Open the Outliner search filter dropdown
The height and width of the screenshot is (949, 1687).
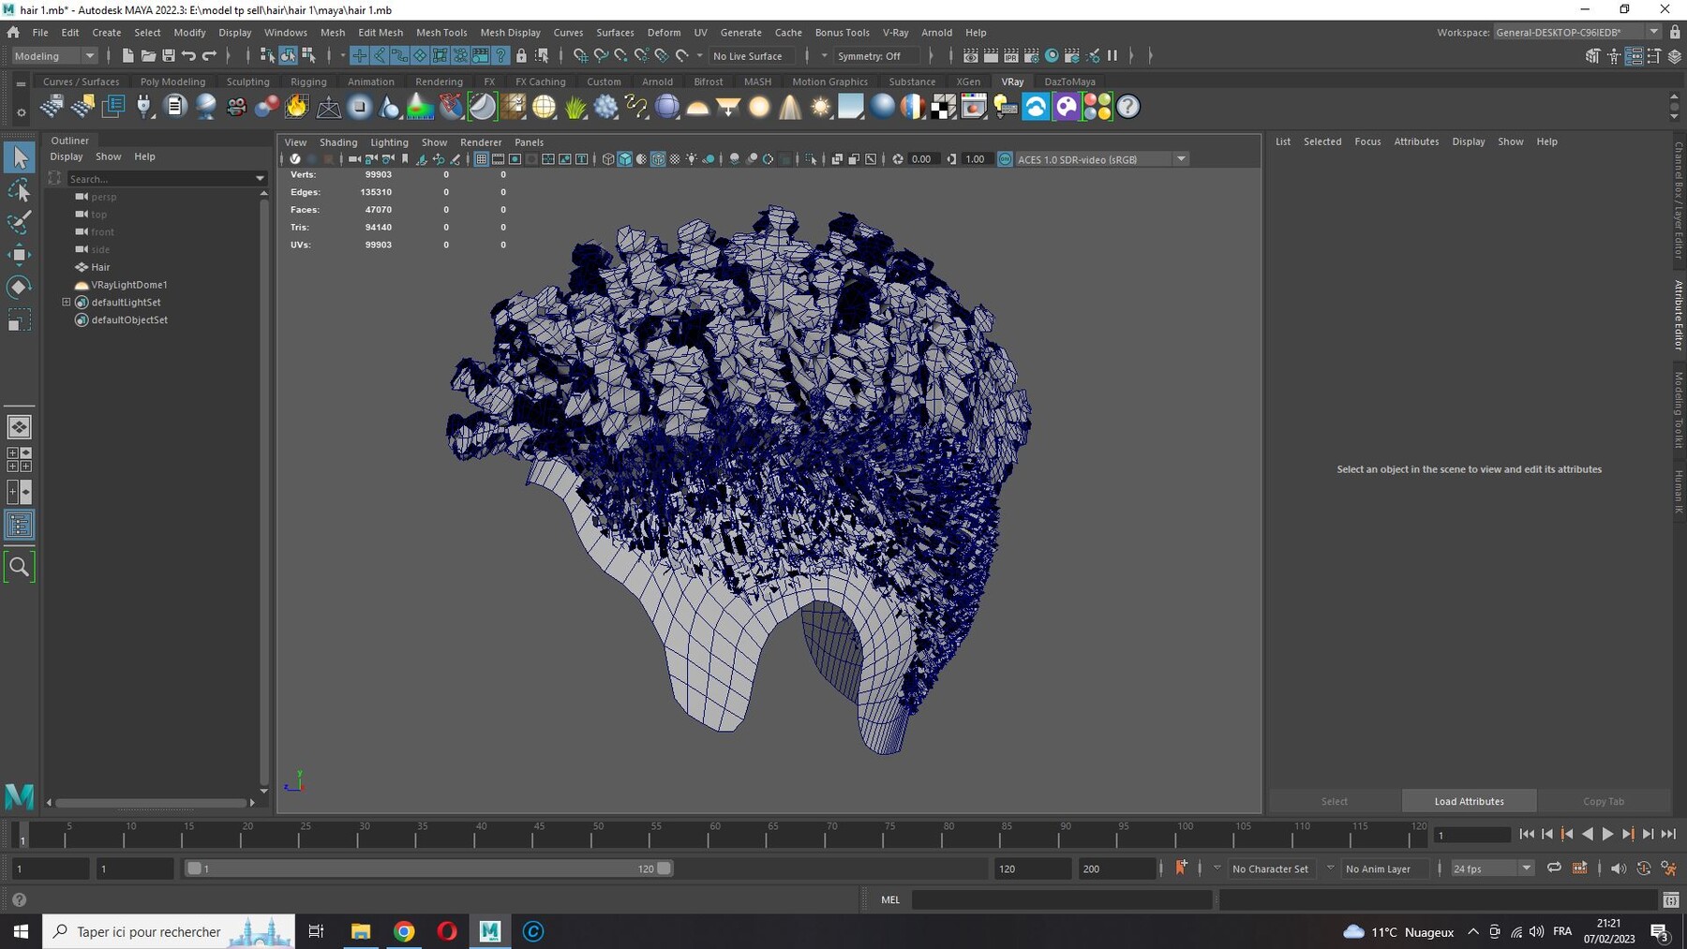point(260,179)
